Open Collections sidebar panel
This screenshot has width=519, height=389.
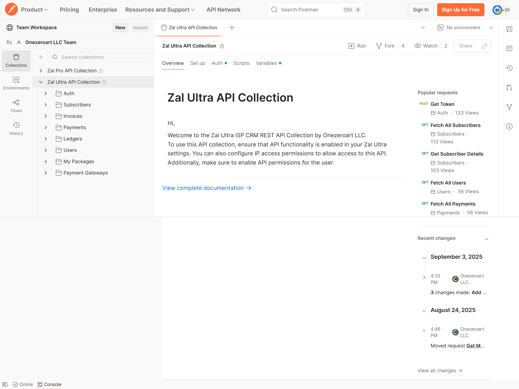[x=16, y=61]
